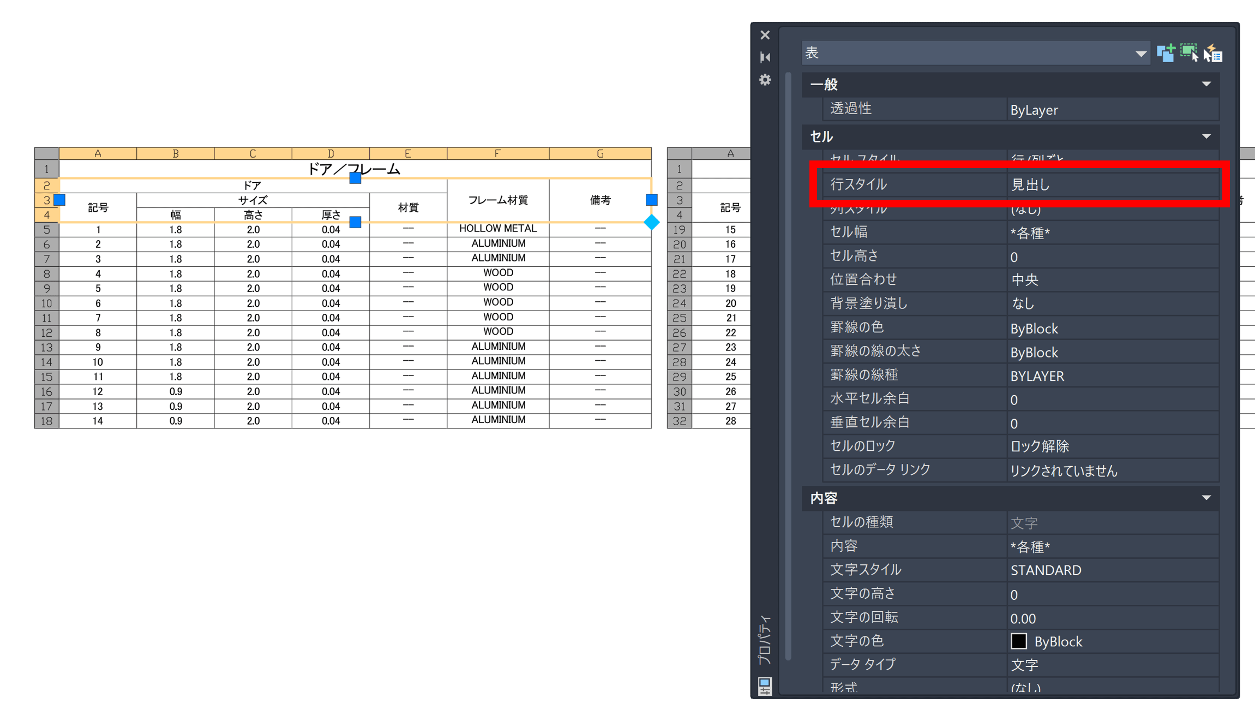Select column header F in the table
This screenshot has width=1255, height=715.
(497, 153)
